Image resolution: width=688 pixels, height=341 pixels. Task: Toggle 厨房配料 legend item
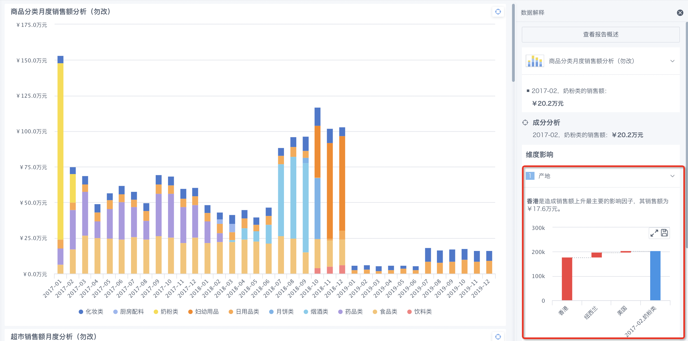(x=128, y=311)
